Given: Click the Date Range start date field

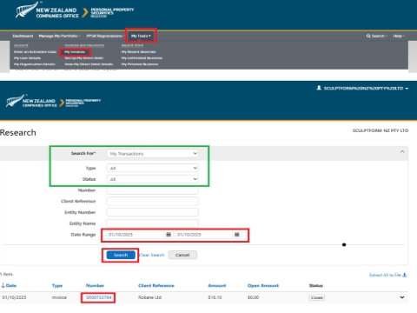Looking at the screenshot, I should point(136,235).
